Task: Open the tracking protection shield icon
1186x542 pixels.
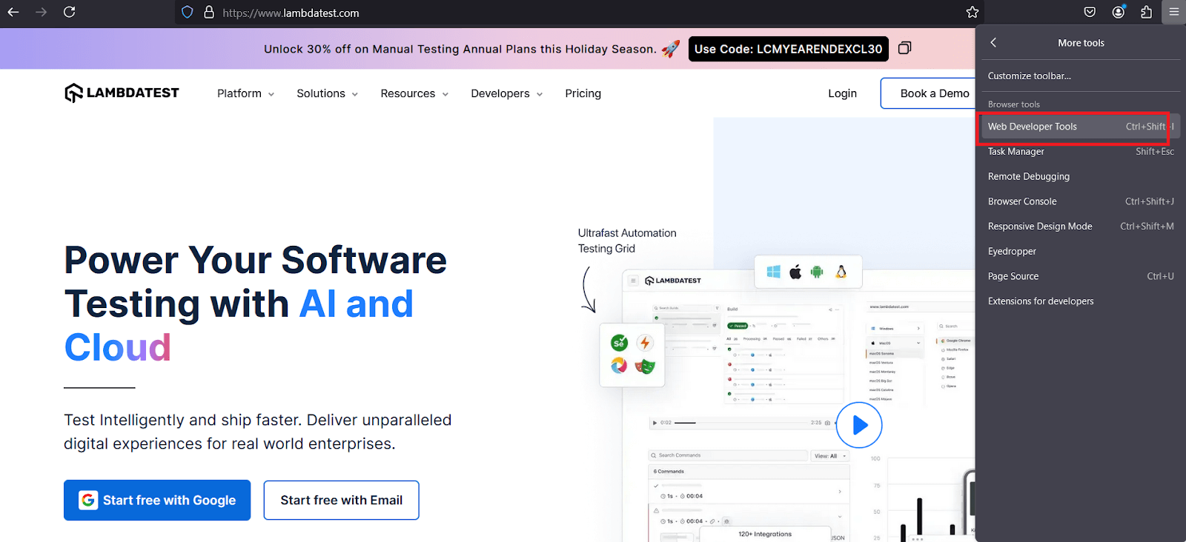Action: coord(188,13)
